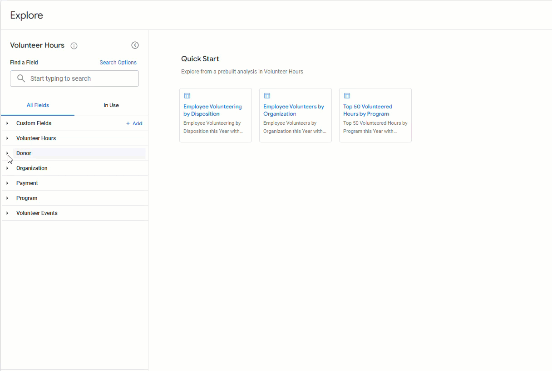Image resolution: width=552 pixels, height=371 pixels.
Task: Click the 'Disposition this Year with…' card description
Action: pyautogui.click(x=213, y=132)
